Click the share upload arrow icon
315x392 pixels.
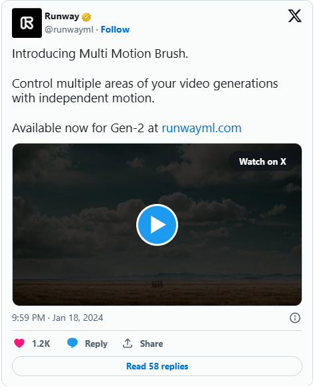click(128, 343)
